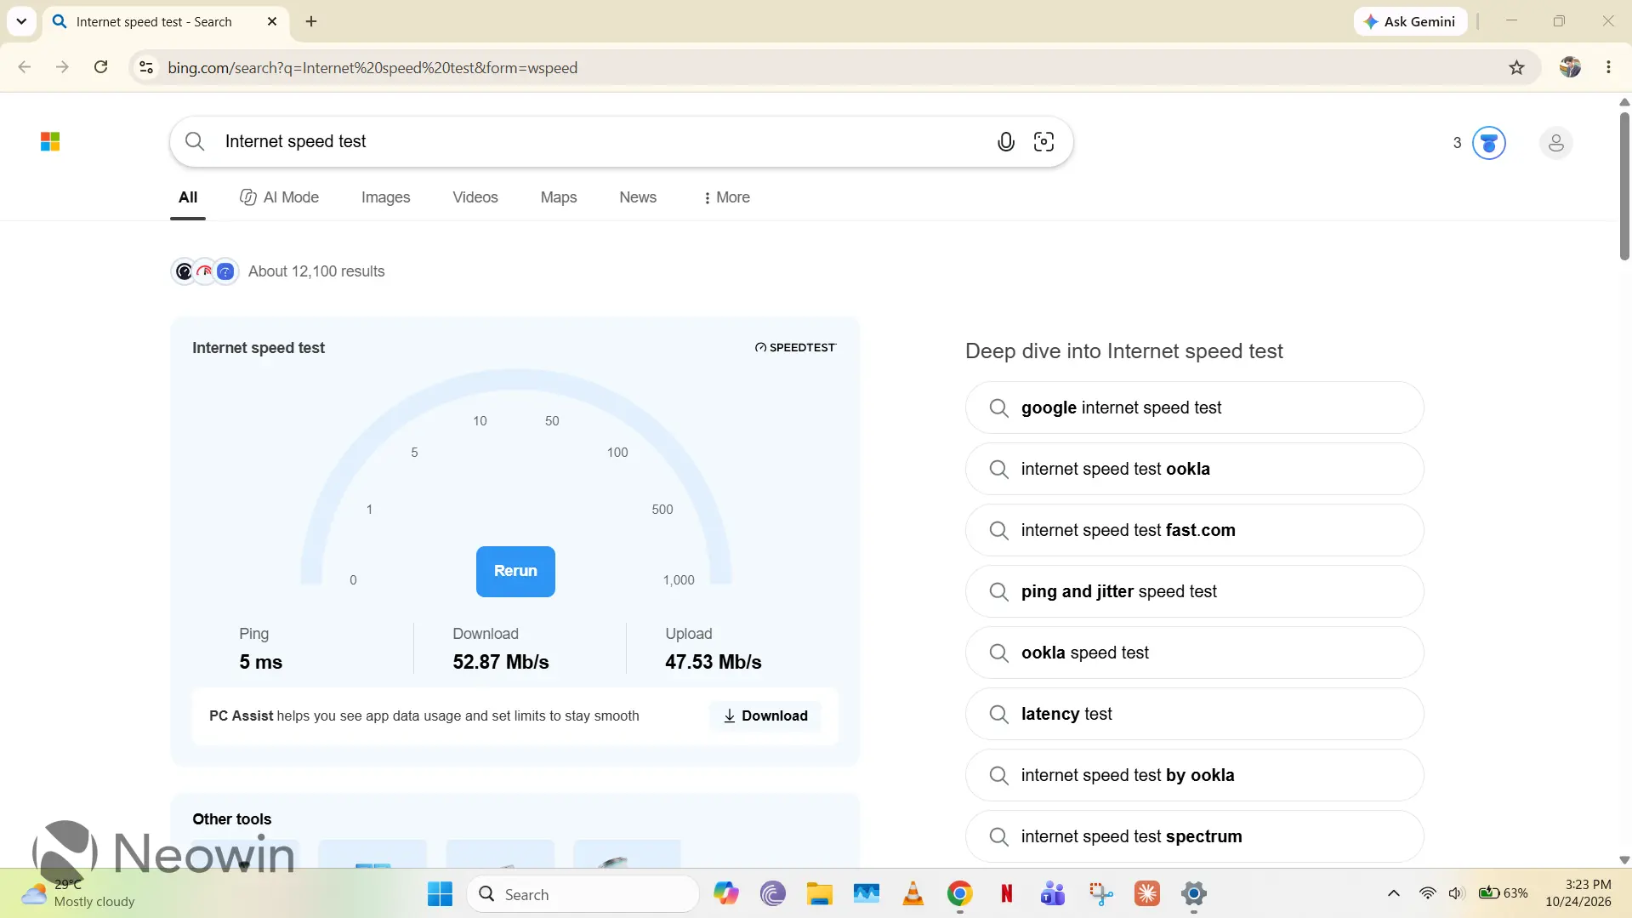Switch to Maps tab
1632x918 pixels.
pos(558,197)
